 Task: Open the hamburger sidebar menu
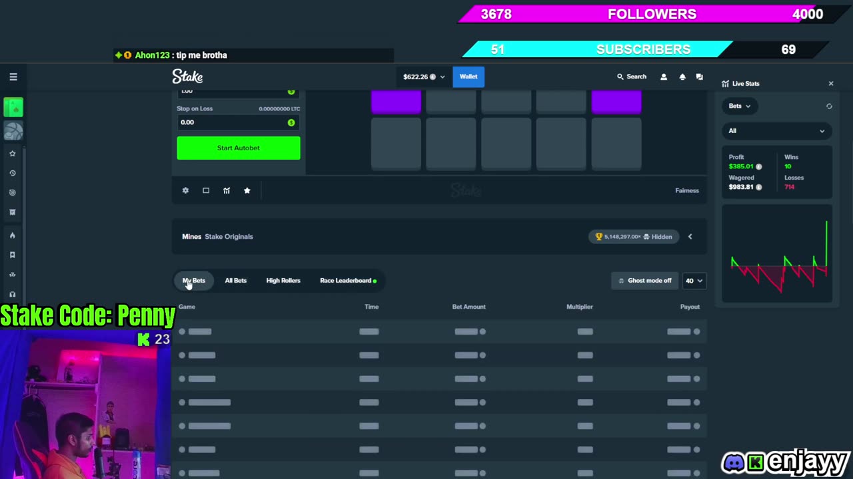13,77
